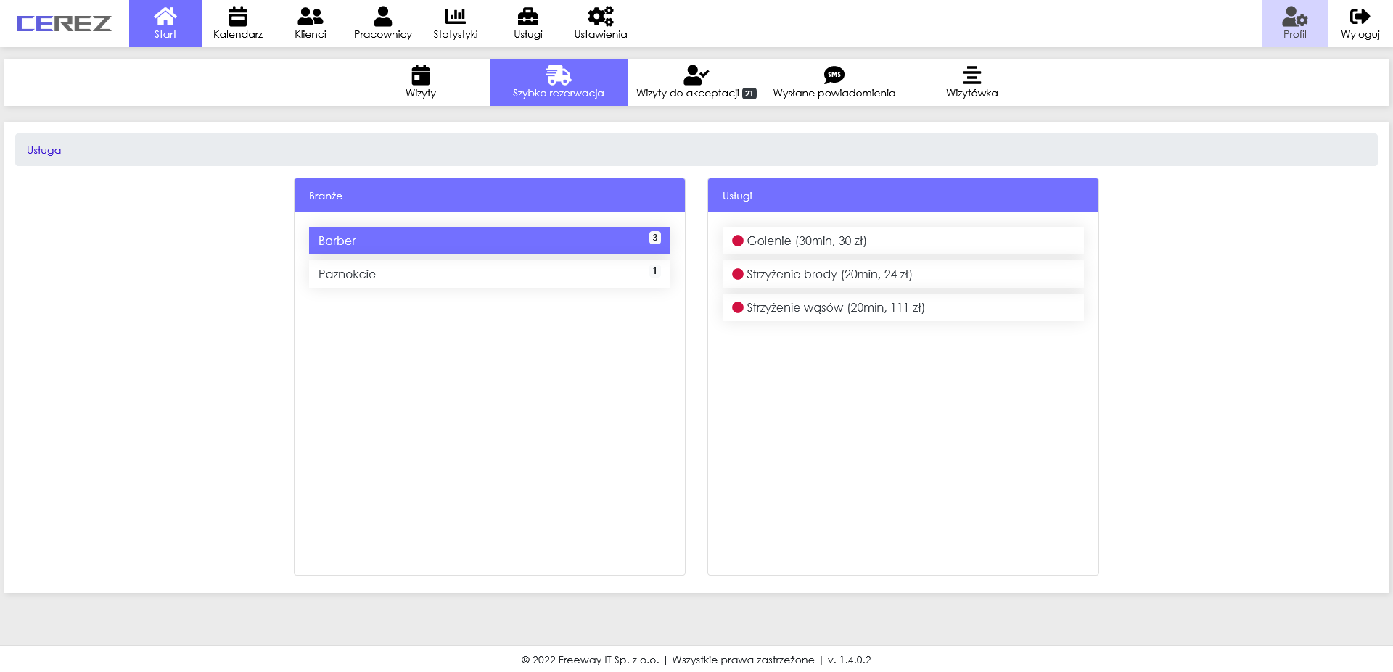Select the Szybka rezerwacja tab
The width and height of the screenshot is (1393, 672).
pyautogui.click(x=558, y=82)
